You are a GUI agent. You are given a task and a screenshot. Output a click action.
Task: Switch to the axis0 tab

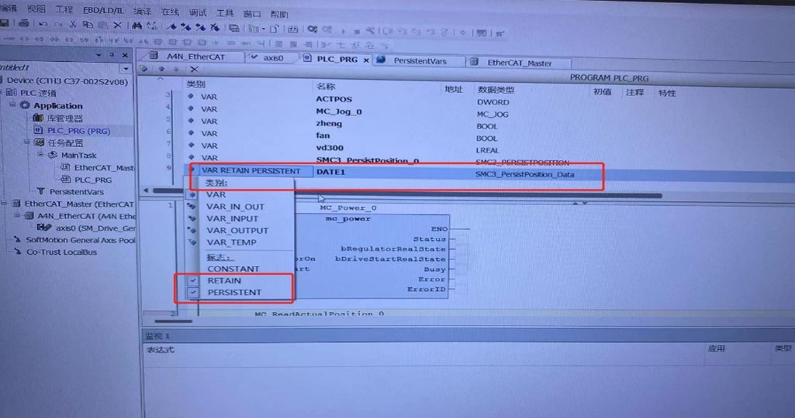(x=273, y=58)
